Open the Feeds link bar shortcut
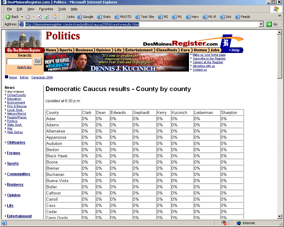 click(242, 17)
